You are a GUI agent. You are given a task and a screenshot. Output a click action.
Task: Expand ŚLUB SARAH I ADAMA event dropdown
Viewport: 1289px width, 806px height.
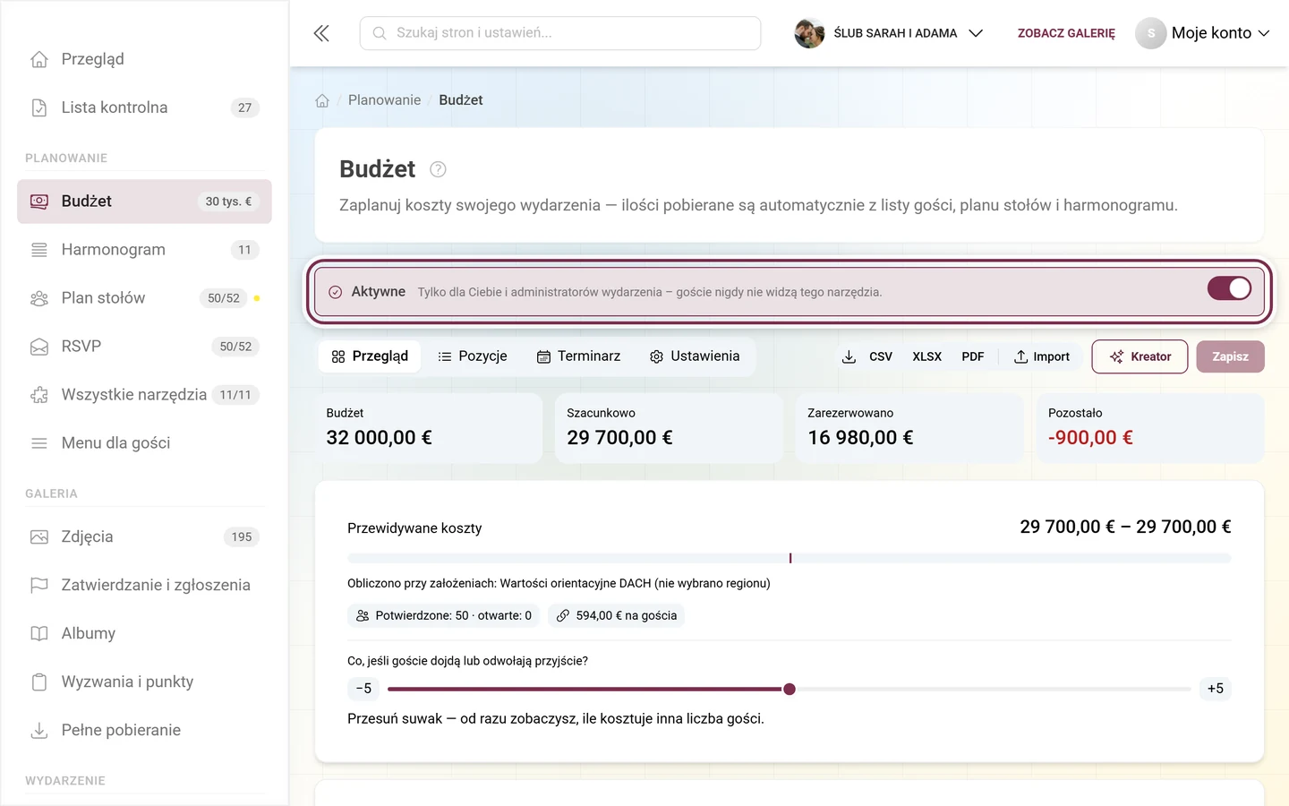(889, 33)
